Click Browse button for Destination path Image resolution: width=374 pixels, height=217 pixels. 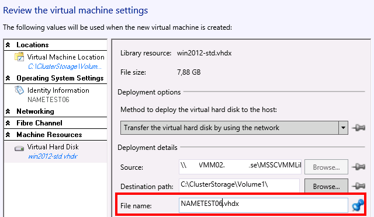click(x=326, y=186)
